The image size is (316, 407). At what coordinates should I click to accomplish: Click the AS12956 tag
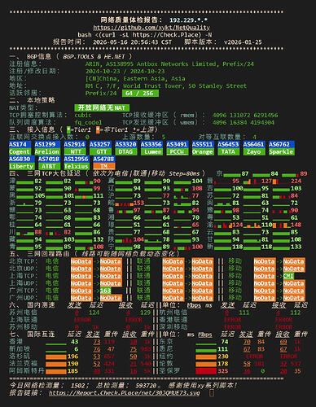tap(77, 159)
